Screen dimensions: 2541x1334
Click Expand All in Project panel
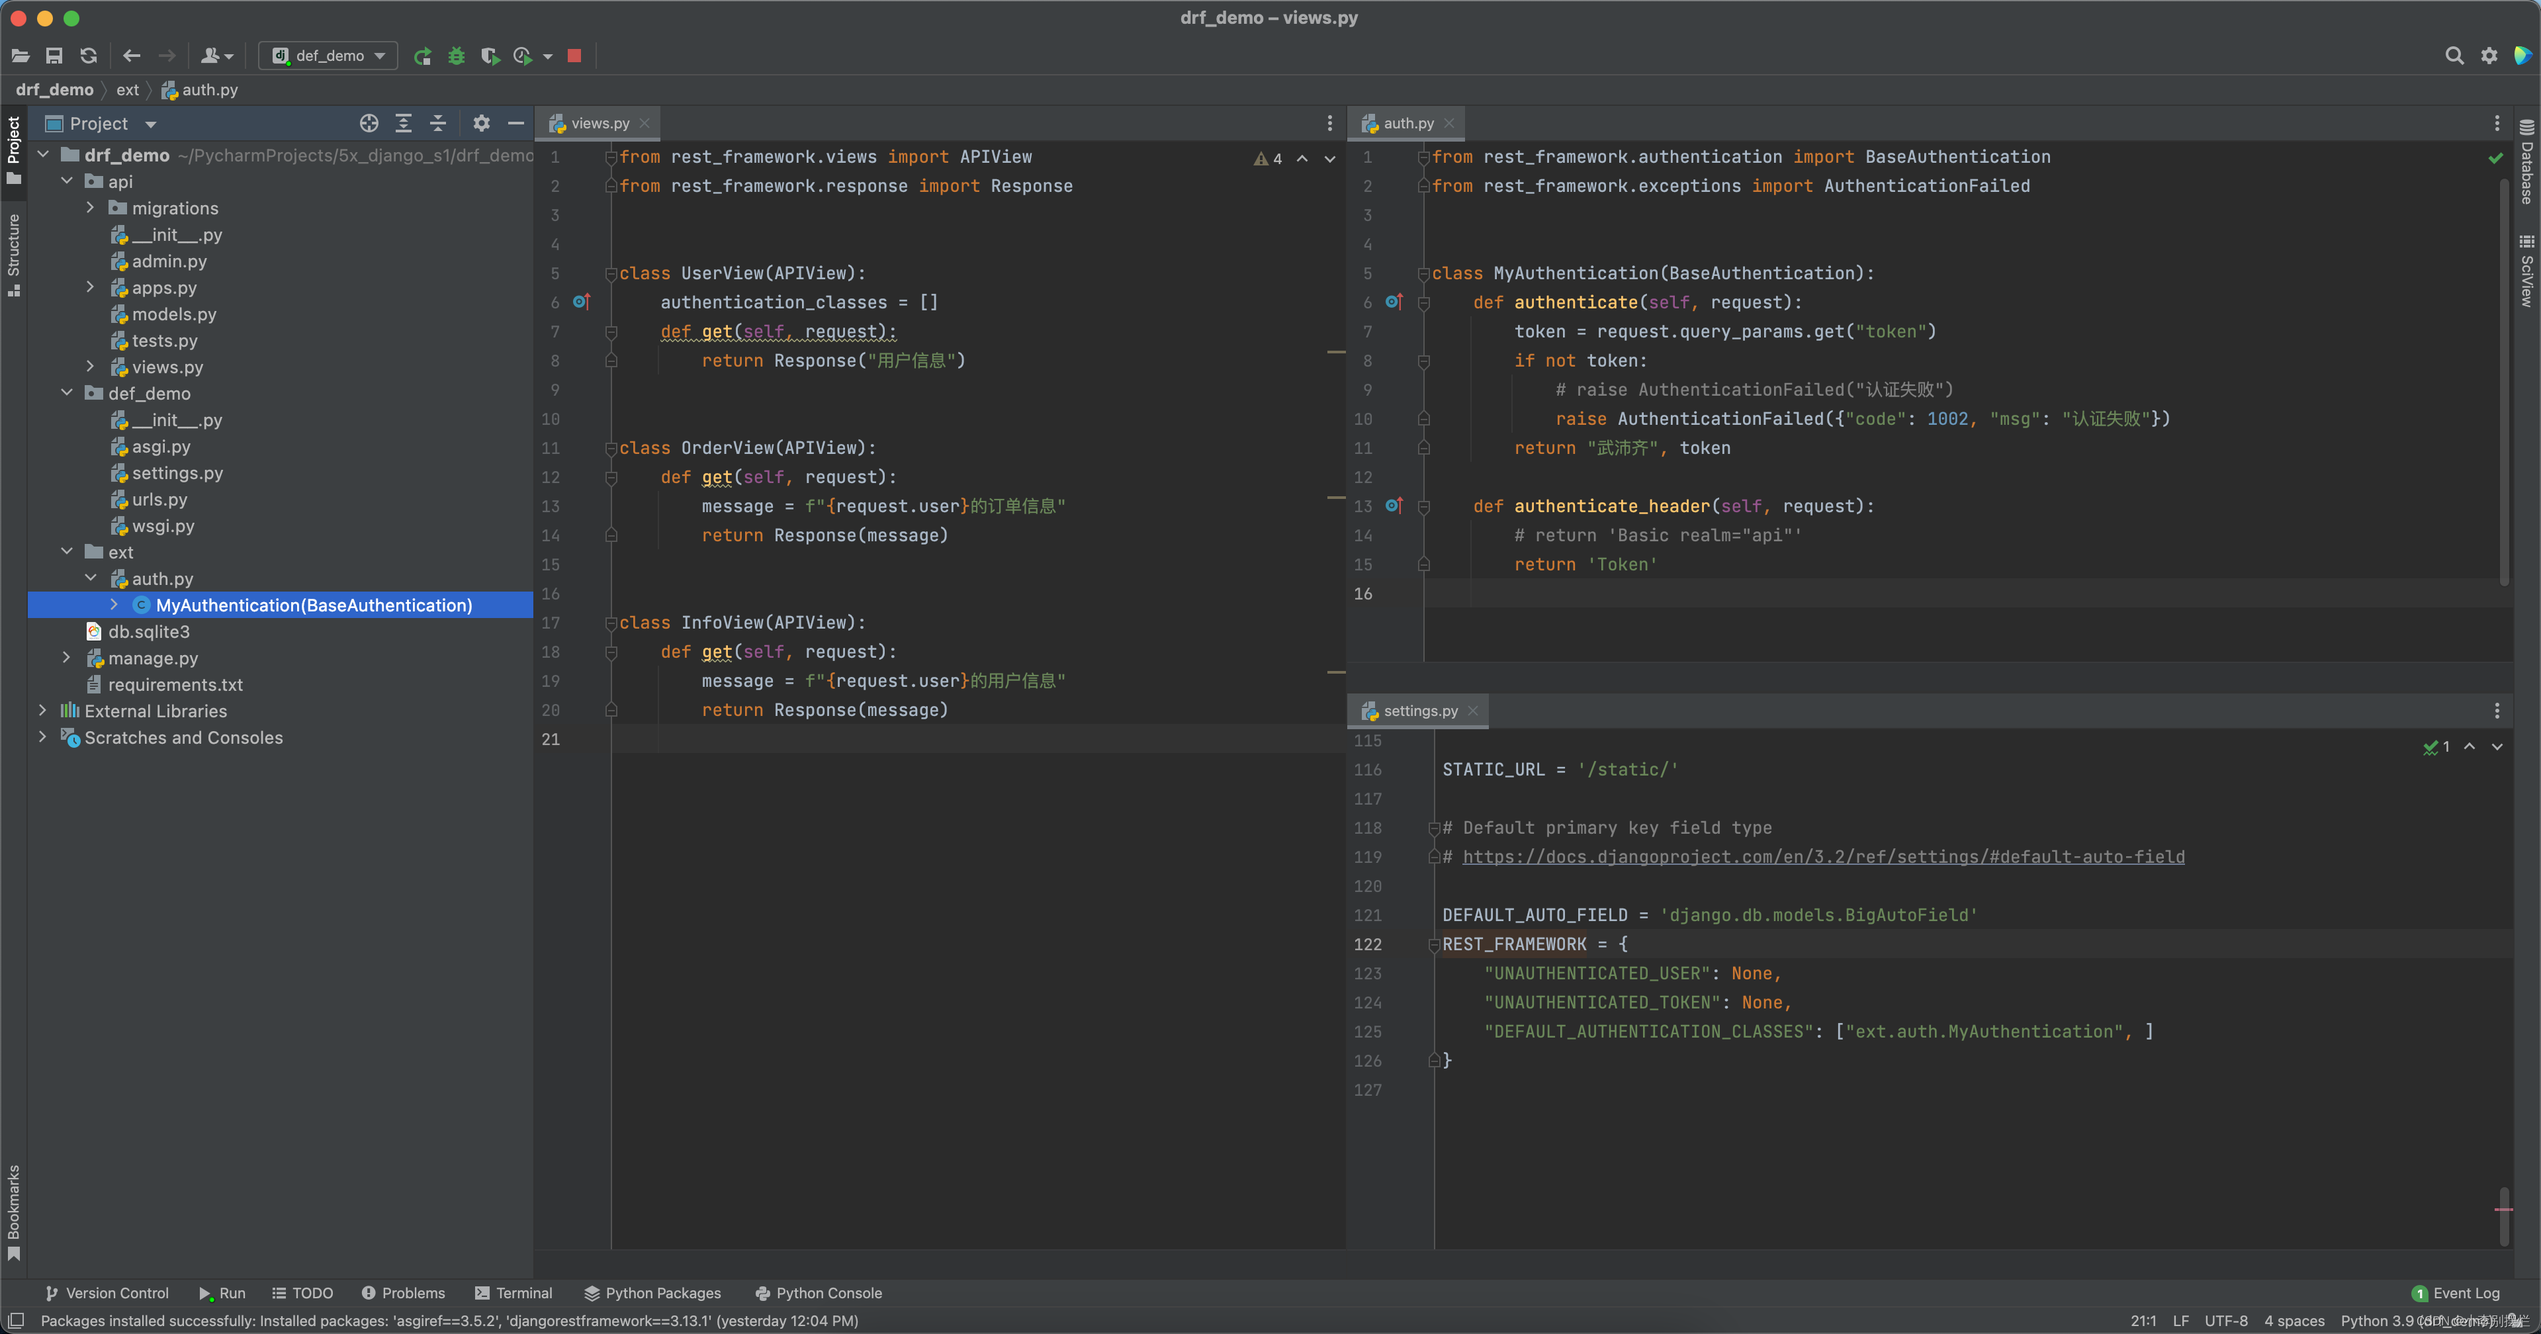point(404,123)
